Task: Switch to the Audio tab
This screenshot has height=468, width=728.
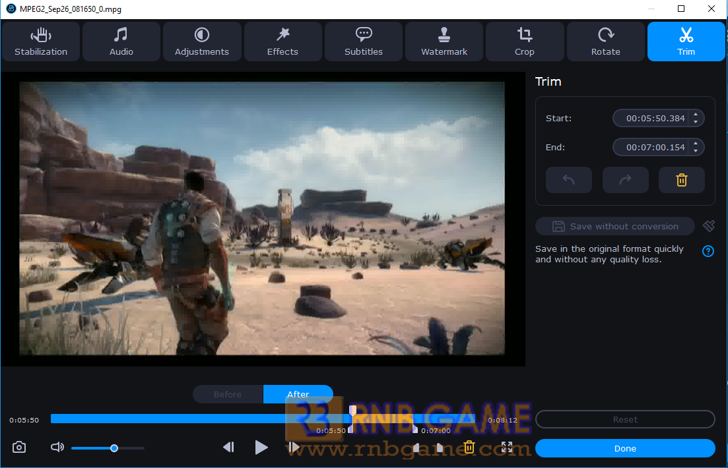Action: (121, 42)
